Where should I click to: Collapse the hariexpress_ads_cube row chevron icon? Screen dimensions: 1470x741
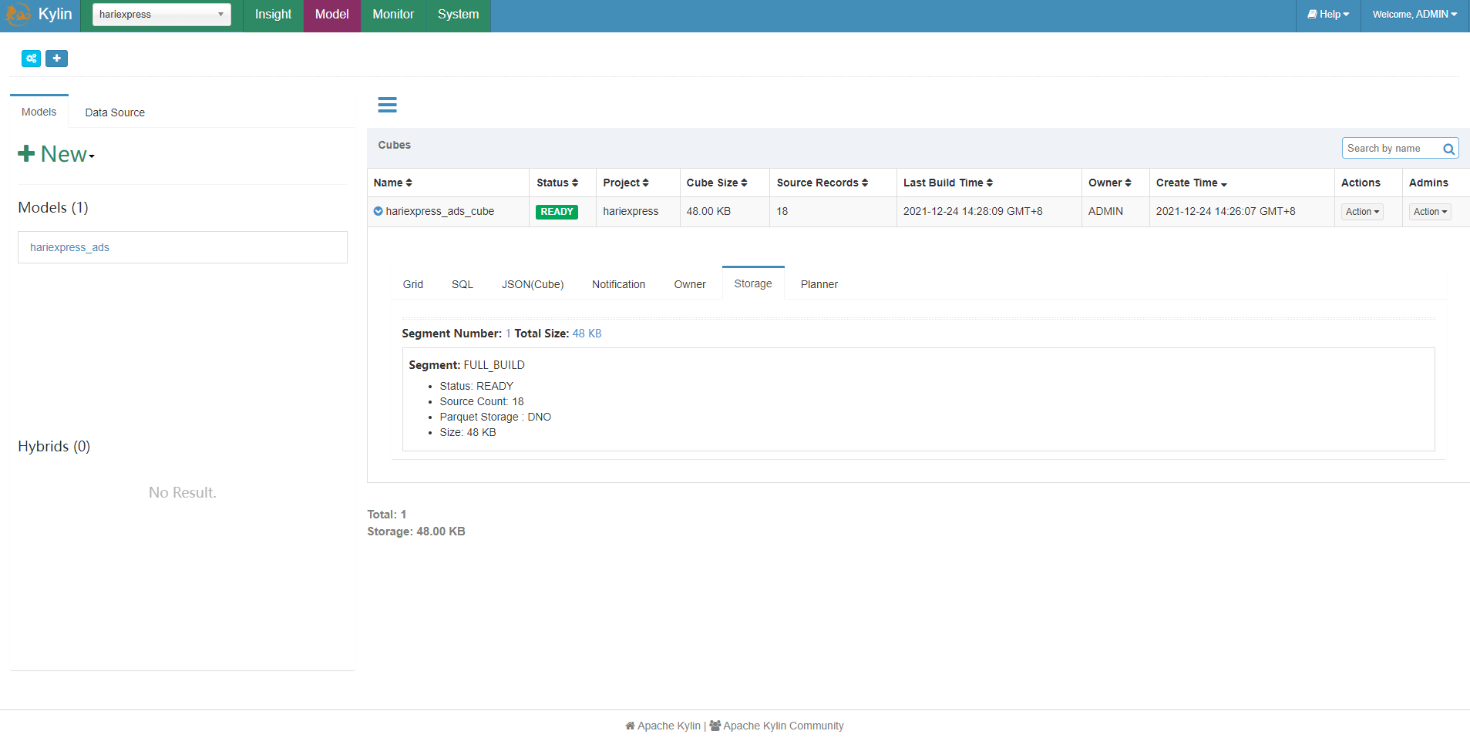click(378, 211)
